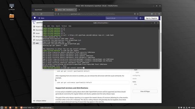Reload the current Firefox page
This screenshot has width=195, height=109.
41,14
